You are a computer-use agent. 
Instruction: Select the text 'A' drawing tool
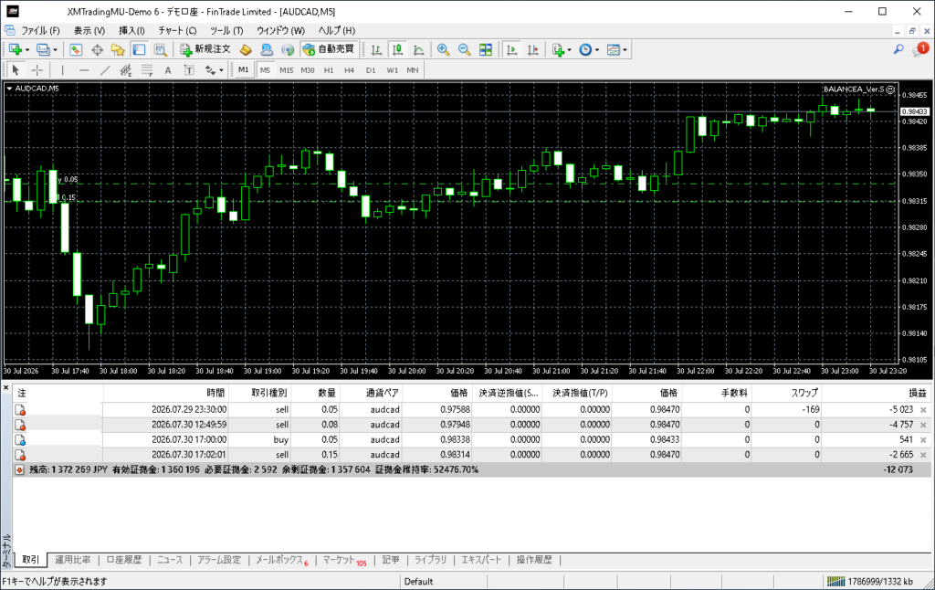tap(168, 70)
